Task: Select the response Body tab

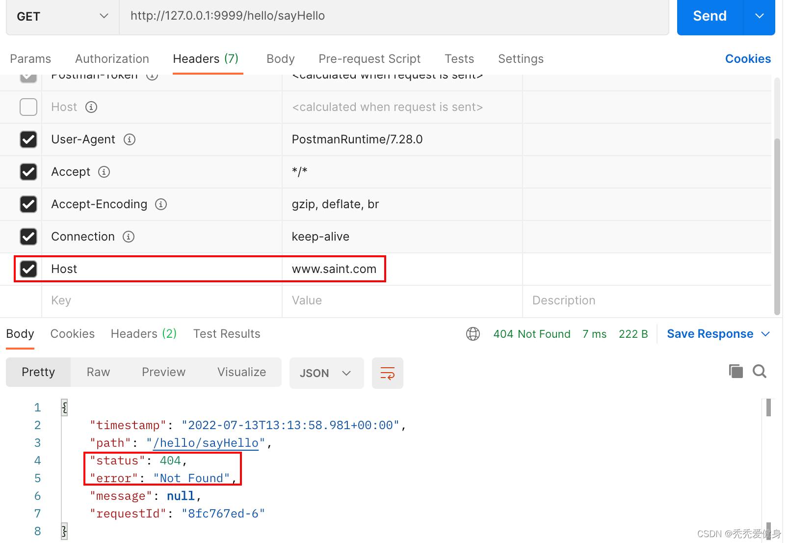Action: pyautogui.click(x=20, y=334)
